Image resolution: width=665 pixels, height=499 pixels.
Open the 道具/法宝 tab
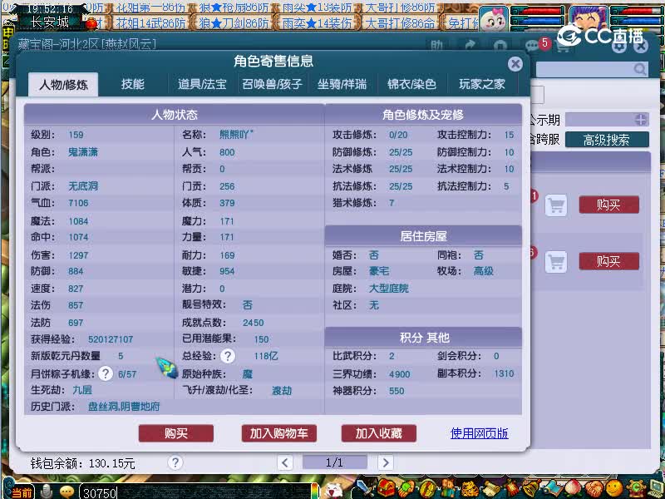point(202,84)
